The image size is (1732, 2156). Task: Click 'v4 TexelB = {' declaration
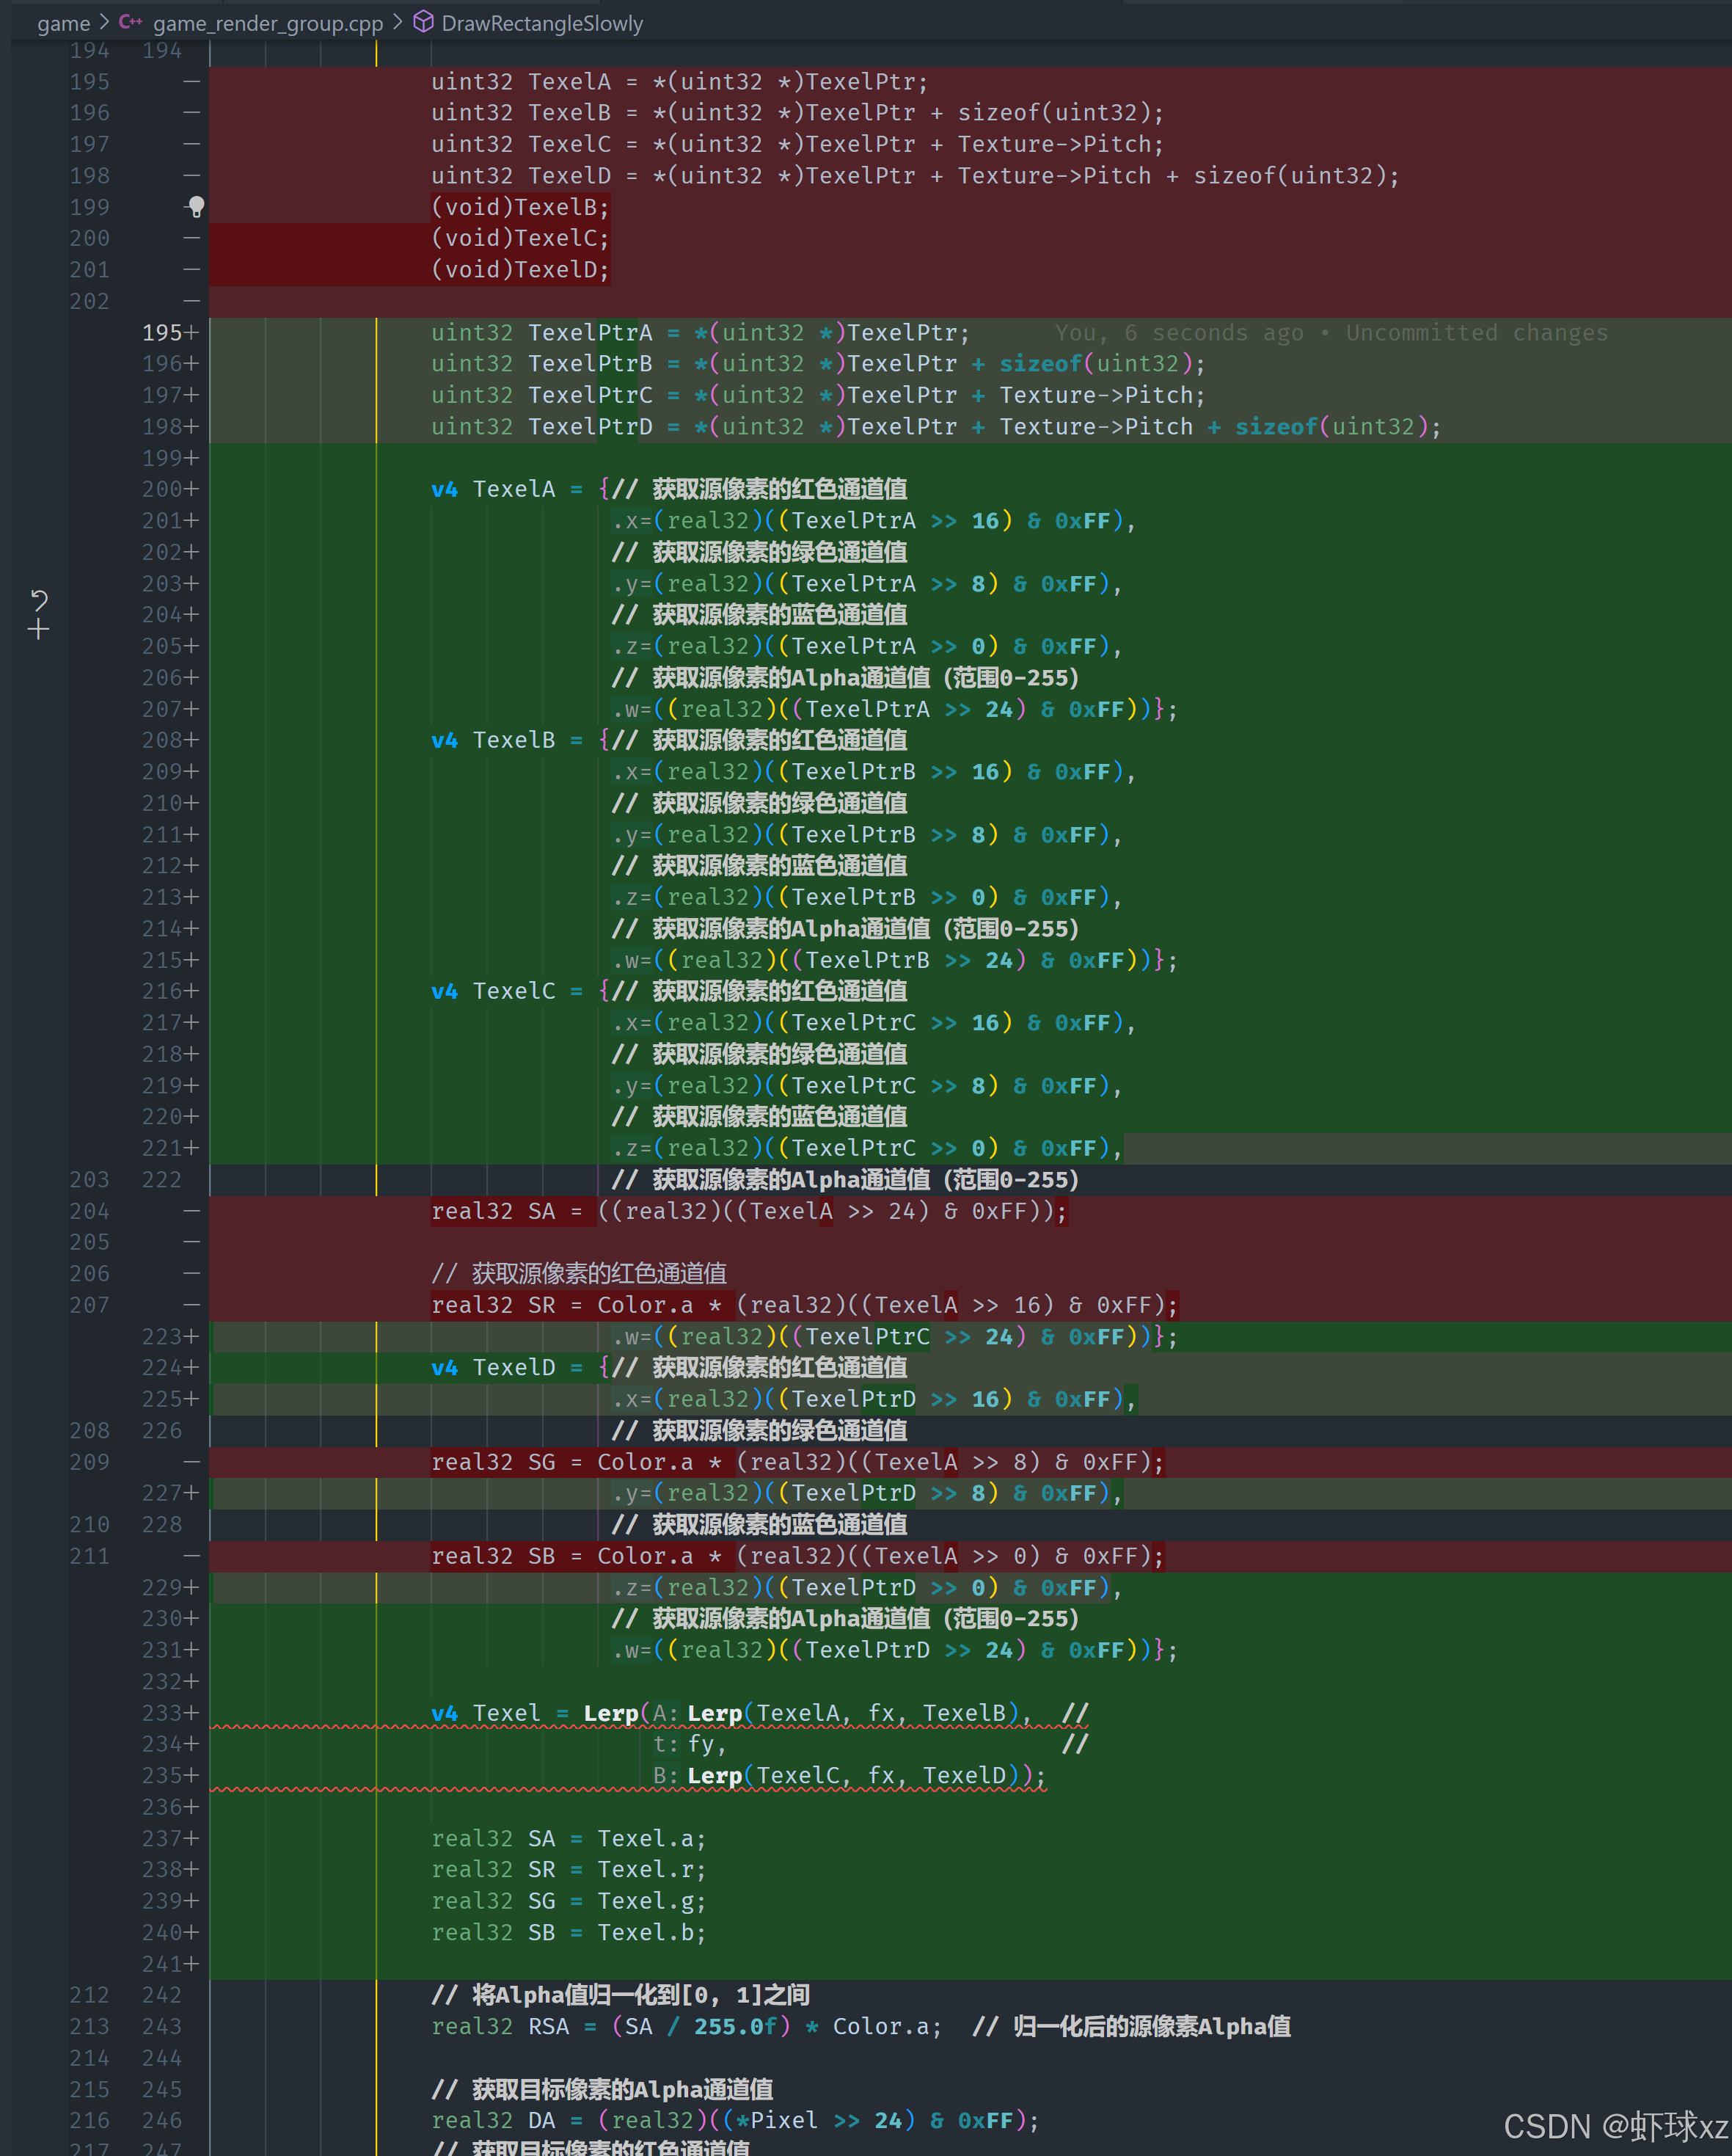click(519, 740)
